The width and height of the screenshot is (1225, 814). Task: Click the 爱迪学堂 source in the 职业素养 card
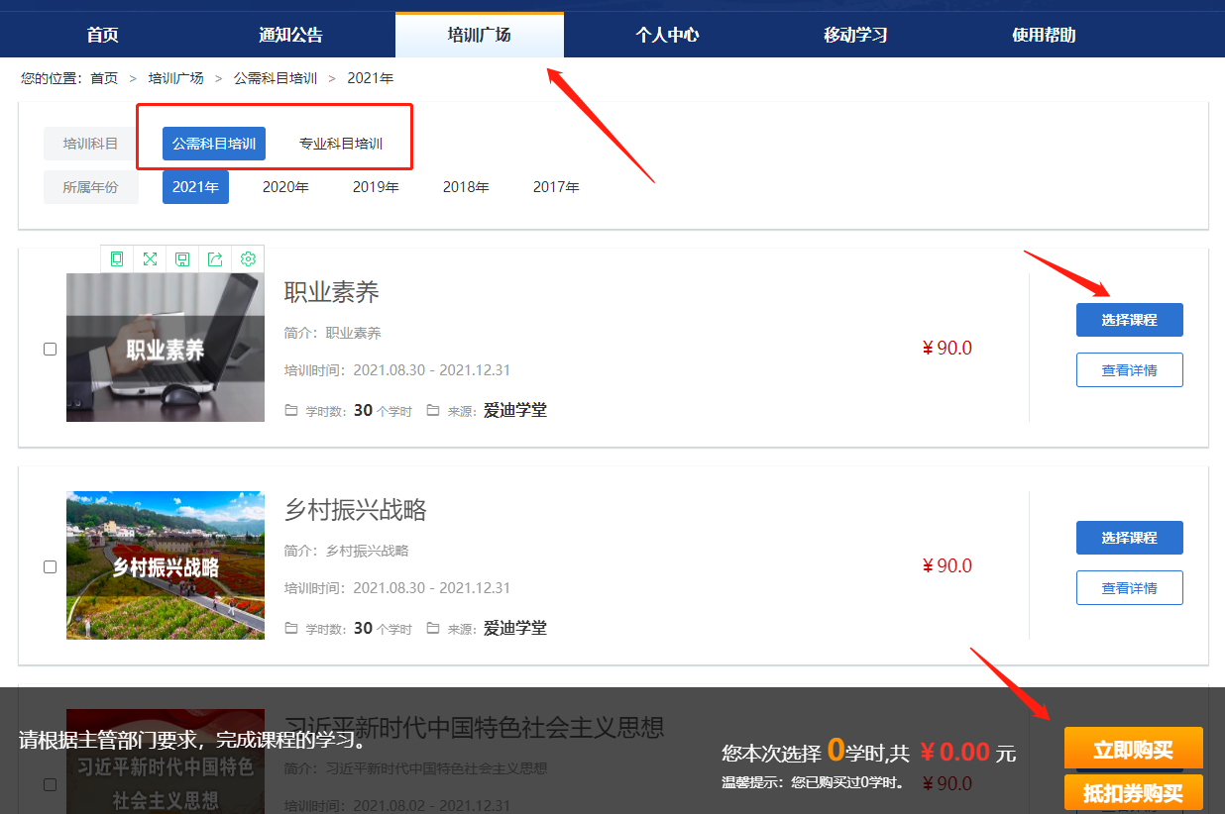515,410
